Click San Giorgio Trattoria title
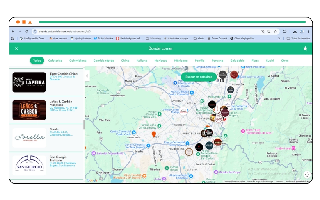This screenshot has width=320, height=200. tap(58, 159)
